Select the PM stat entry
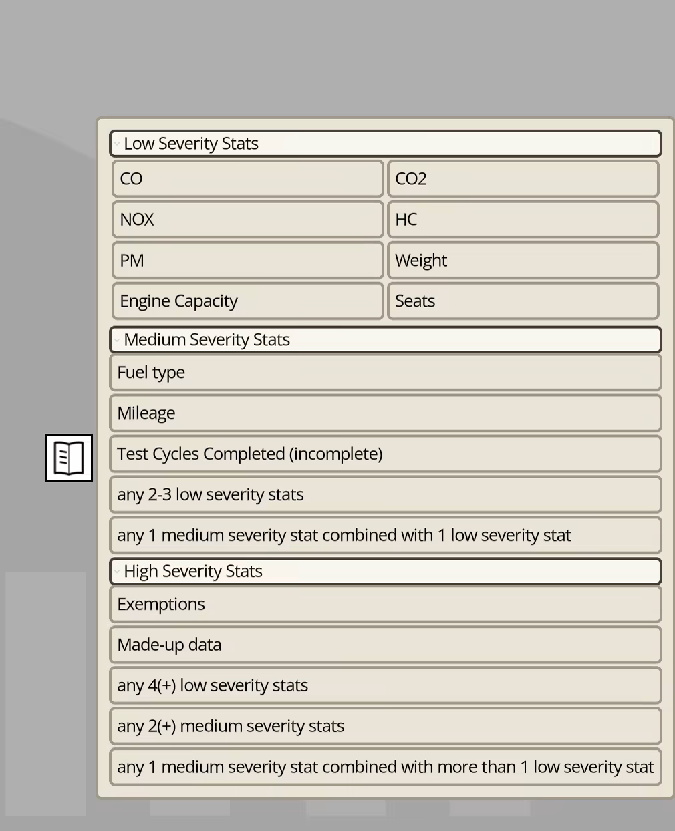 click(x=247, y=261)
